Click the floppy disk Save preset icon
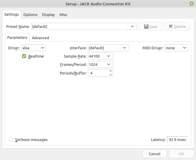Screen dimensions: 196x160 click(146, 26)
